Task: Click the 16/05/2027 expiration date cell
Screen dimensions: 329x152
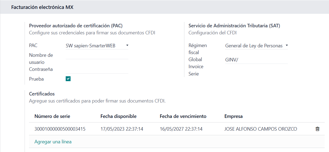Action: pos(181,129)
